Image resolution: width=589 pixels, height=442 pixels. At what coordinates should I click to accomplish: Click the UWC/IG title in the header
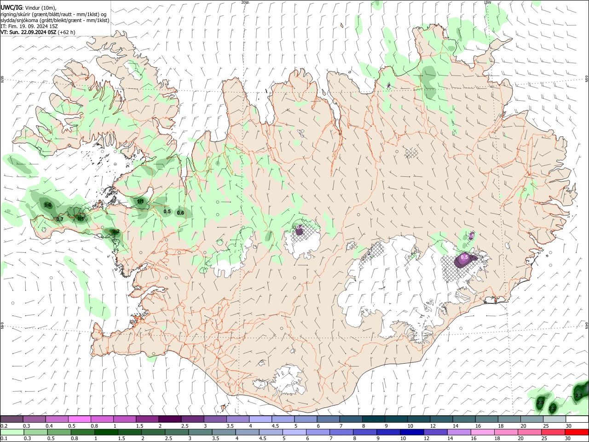[12, 8]
